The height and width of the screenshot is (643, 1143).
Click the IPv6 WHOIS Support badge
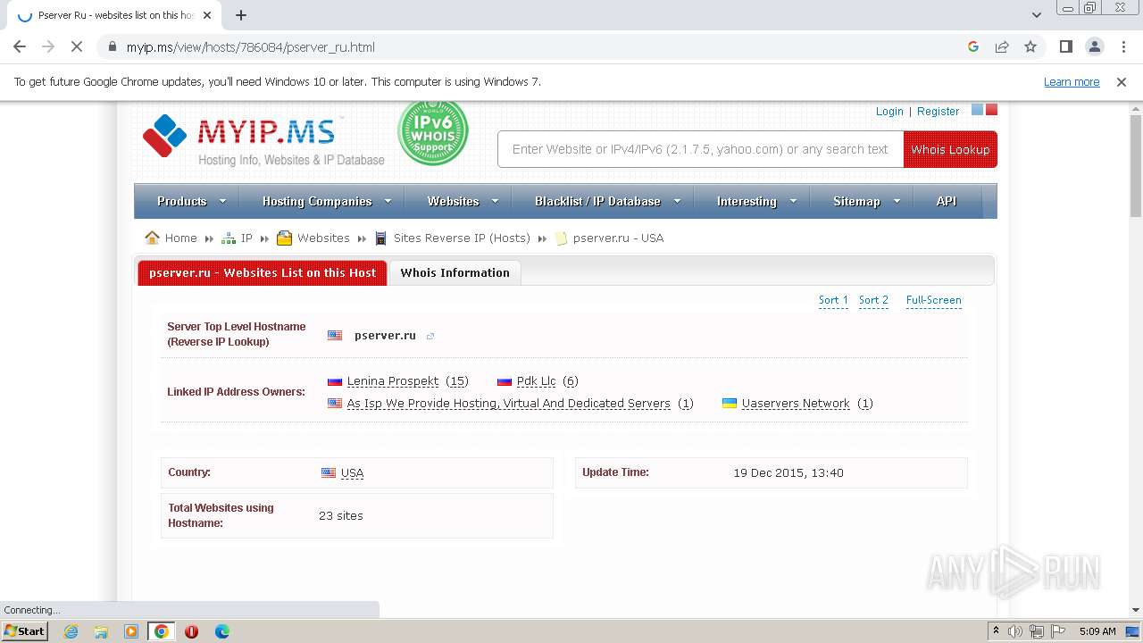click(433, 133)
